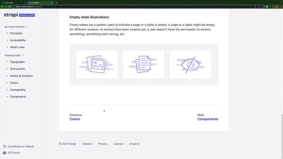Bookmark this page with the star icon
Viewport: 283px width, 159px height.
(262, 7)
